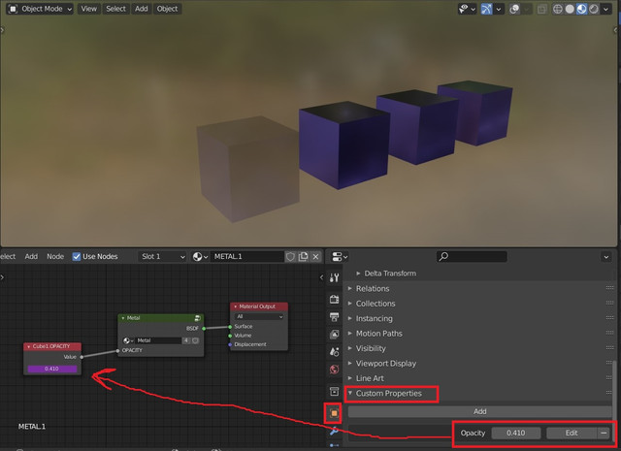Toggle X-ray mode button
Screen dimensions: 621x451
coord(541,9)
